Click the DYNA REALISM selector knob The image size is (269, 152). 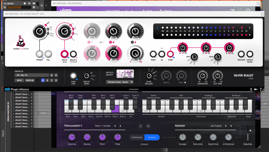pyautogui.click(x=149, y=76)
